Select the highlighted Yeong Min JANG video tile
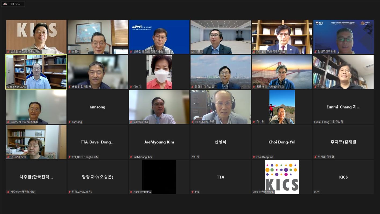The image size is (380, 214). coord(36,72)
